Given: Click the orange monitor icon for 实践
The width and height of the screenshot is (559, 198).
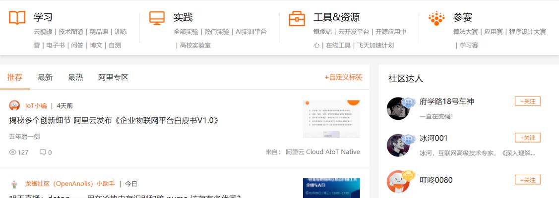Looking at the screenshot, I should pos(157,18).
